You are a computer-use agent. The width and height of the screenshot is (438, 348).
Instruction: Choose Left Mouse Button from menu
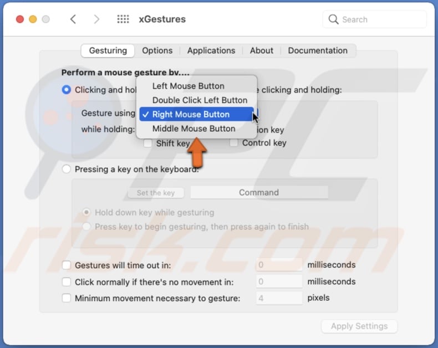pyautogui.click(x=197, y=86)
